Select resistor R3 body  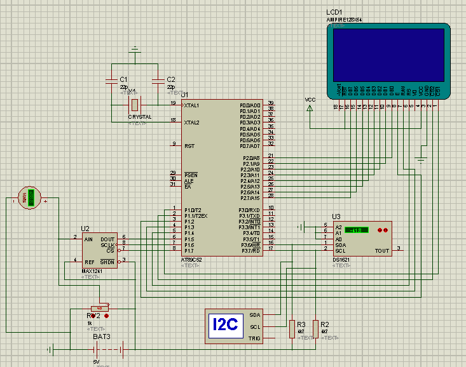[x=292, y=329]
